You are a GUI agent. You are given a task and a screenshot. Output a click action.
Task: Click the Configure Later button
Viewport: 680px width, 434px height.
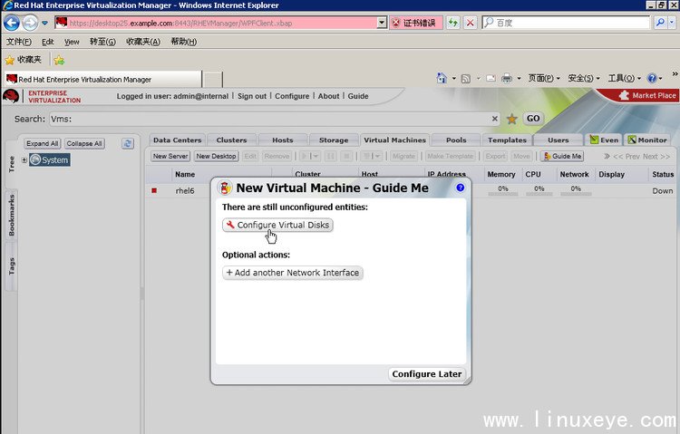427,373
